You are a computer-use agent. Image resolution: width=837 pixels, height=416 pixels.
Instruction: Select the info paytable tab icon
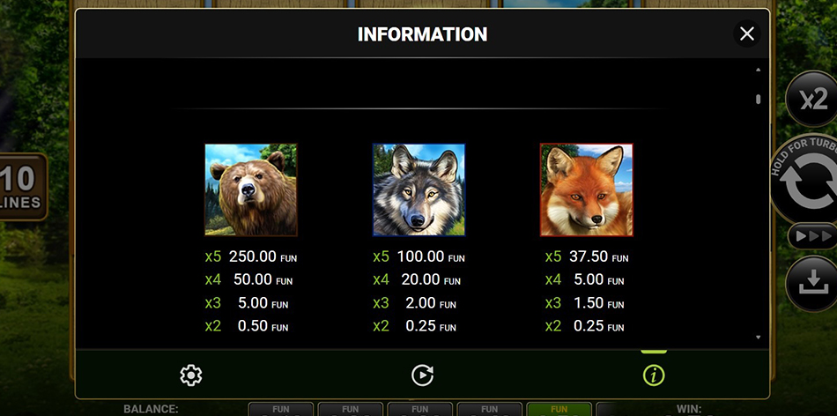tap(653, 375)
